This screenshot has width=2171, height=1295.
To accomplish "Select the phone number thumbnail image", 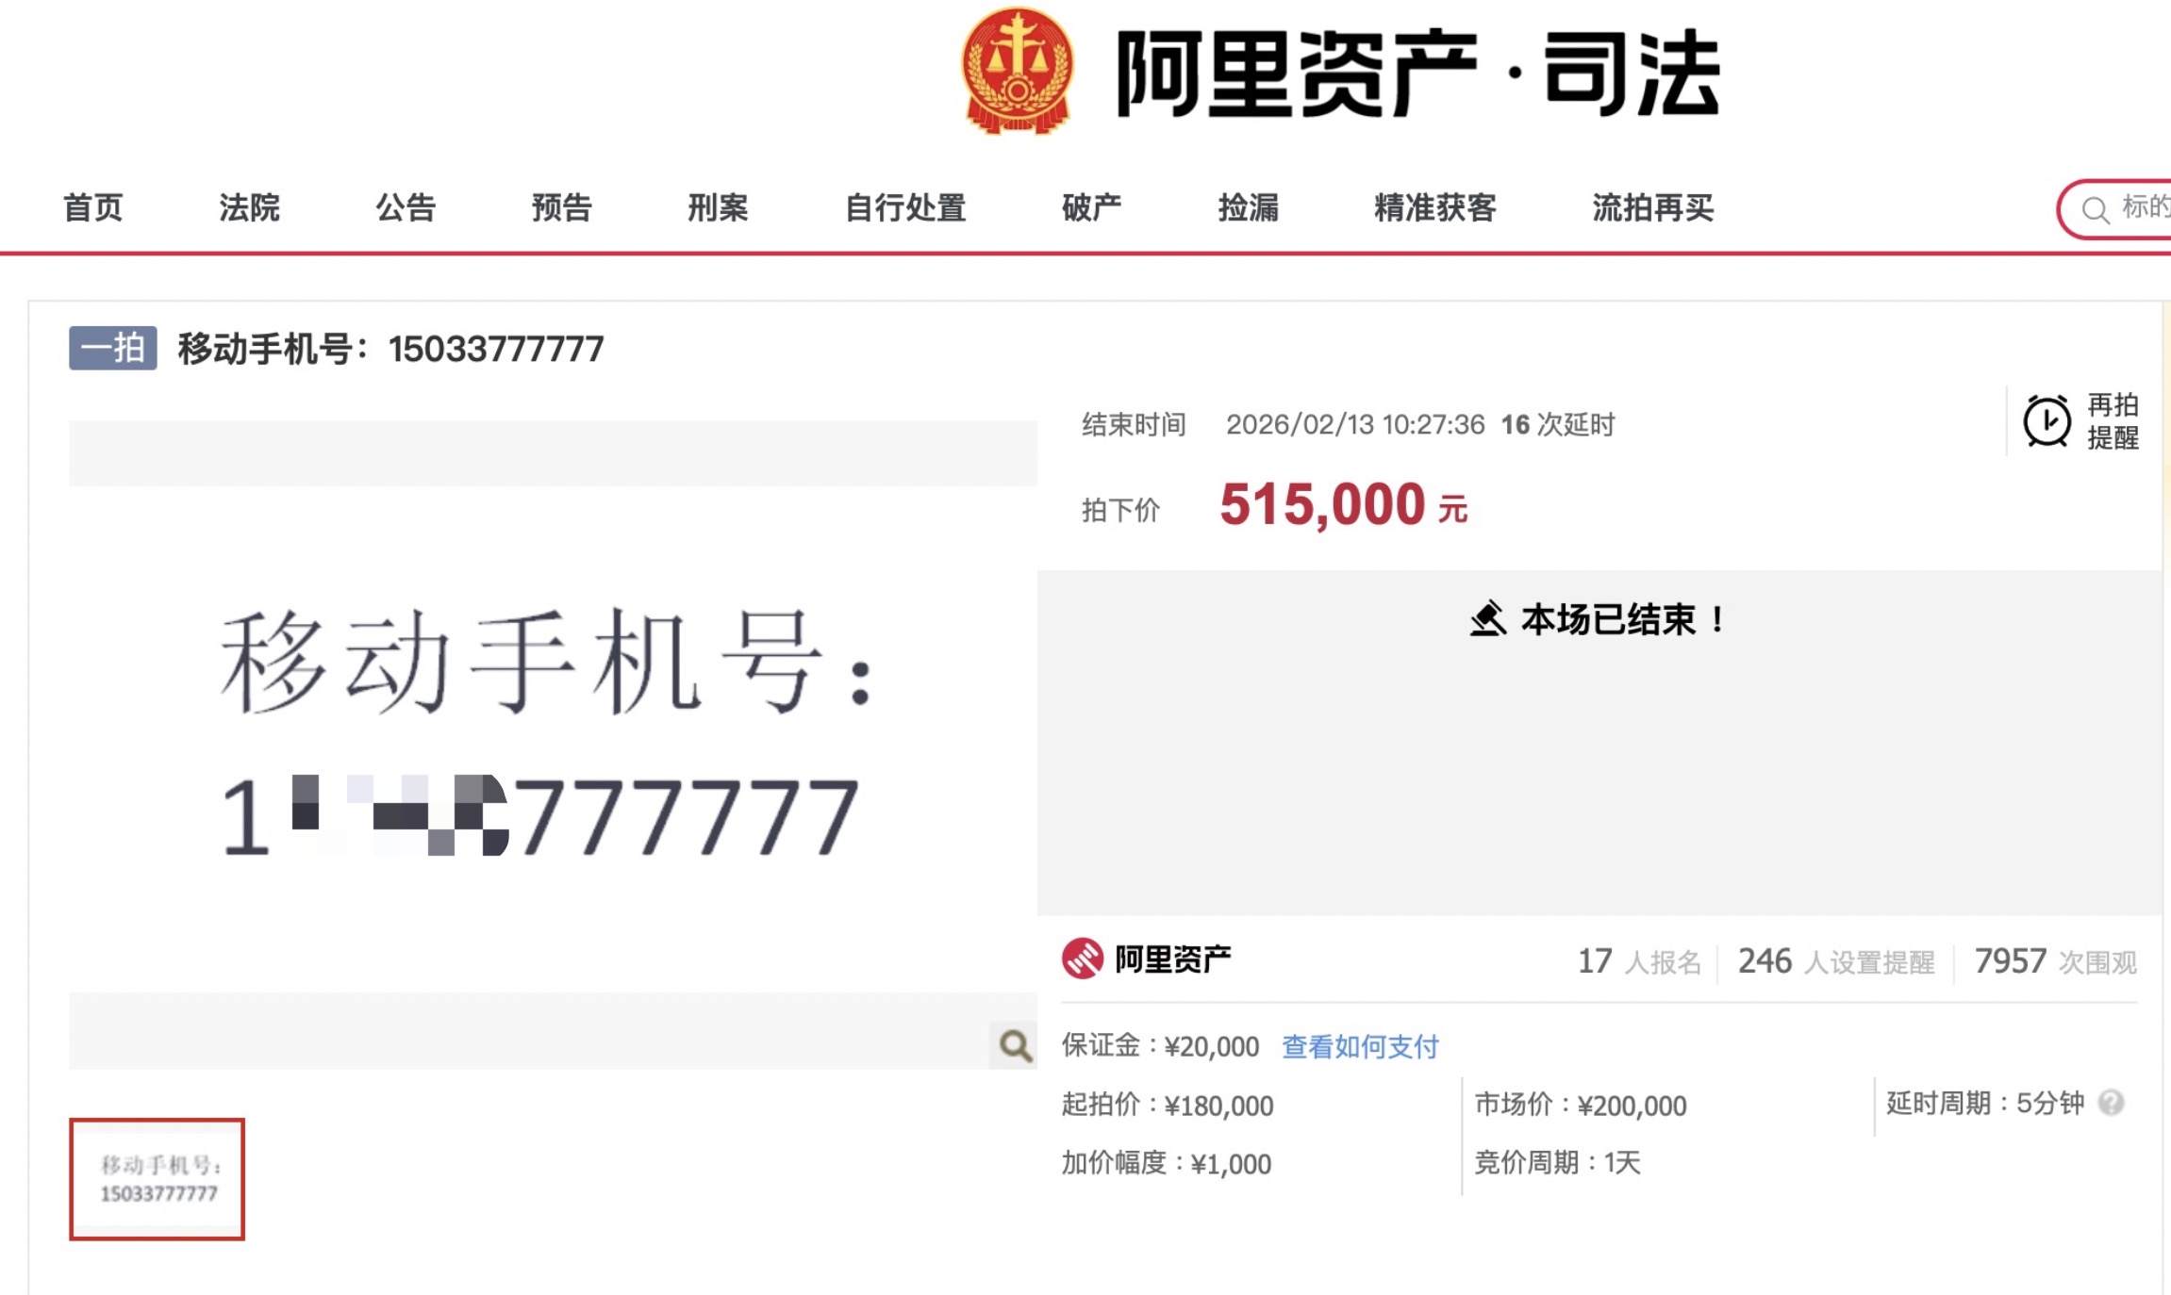I will click(x=157, y=1179).
